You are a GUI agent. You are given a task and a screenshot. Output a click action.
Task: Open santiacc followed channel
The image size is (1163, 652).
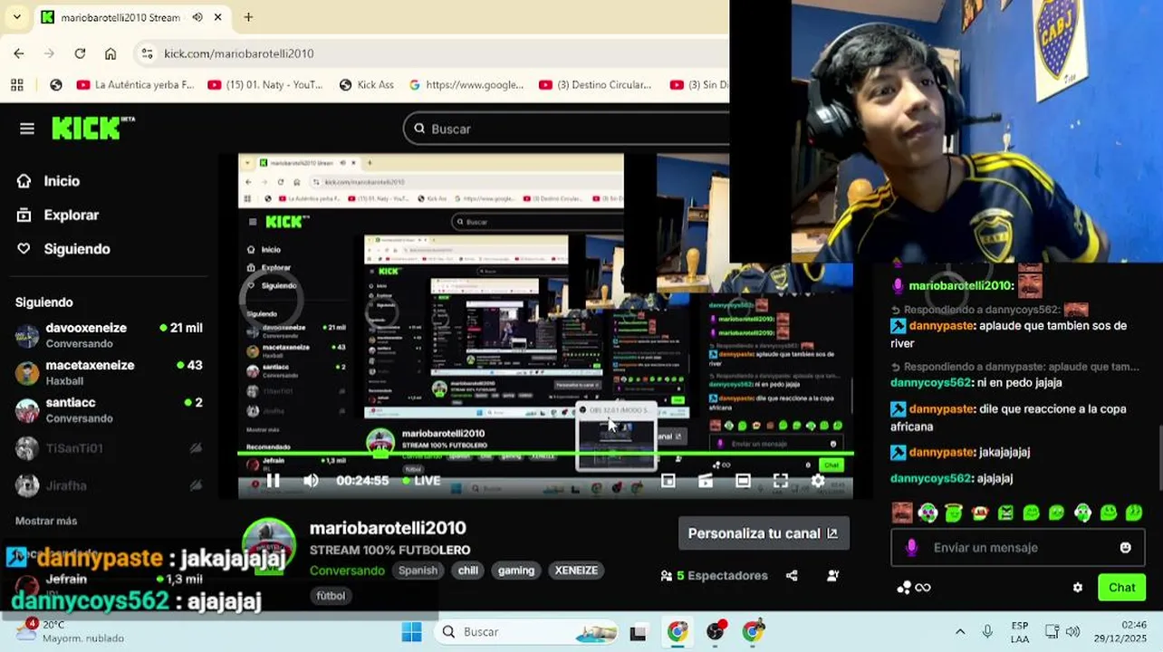pyautogui.click(x=109, y=409)
